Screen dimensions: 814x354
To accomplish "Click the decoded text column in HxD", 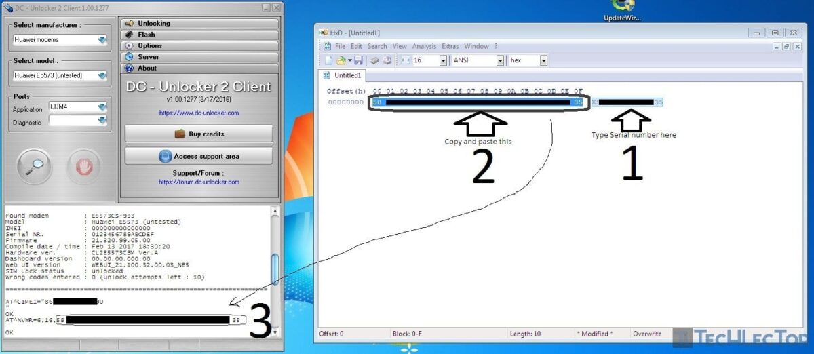I will tap(627, 102).
